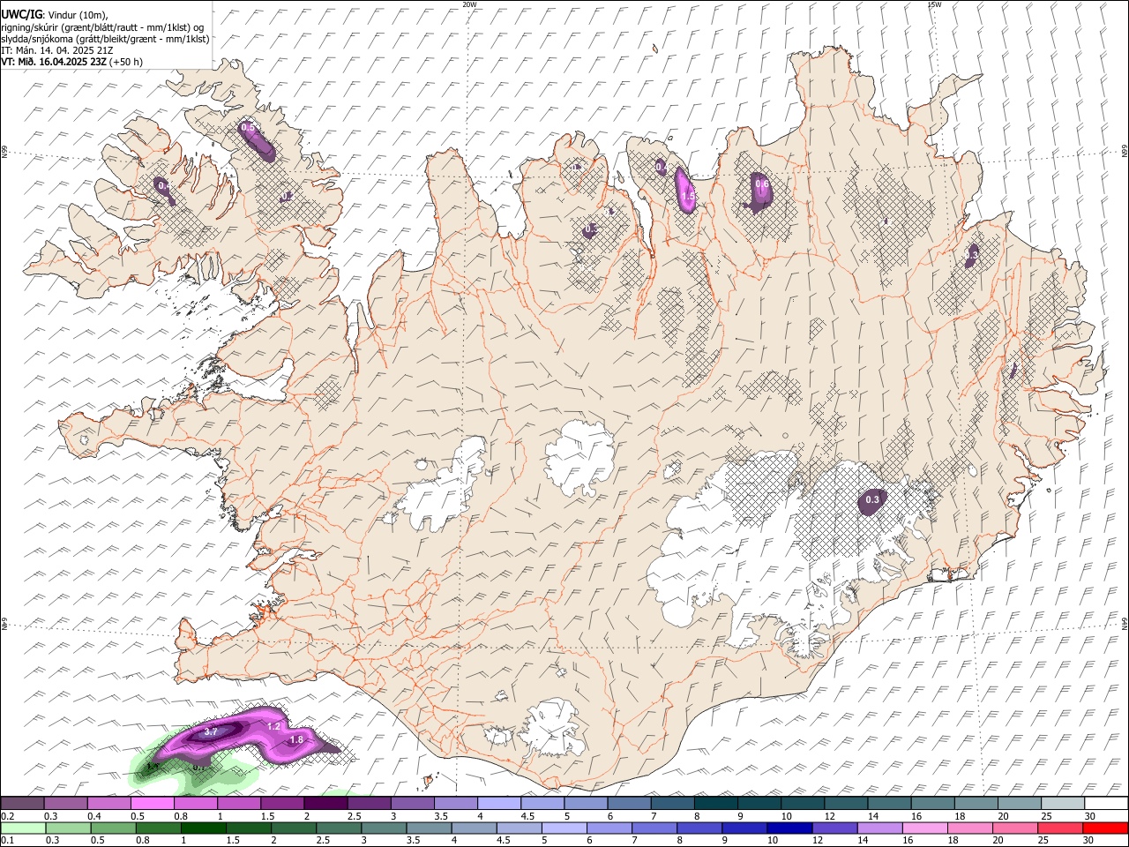Click the dark blue swatch labeled 10, lower legend

click(789, 828)
